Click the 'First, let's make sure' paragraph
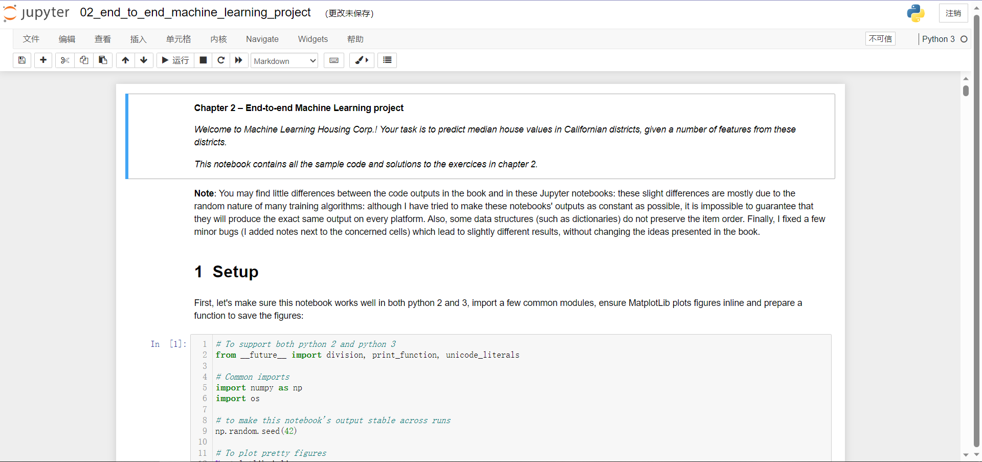Screen dimensions: 982x462 498,309
